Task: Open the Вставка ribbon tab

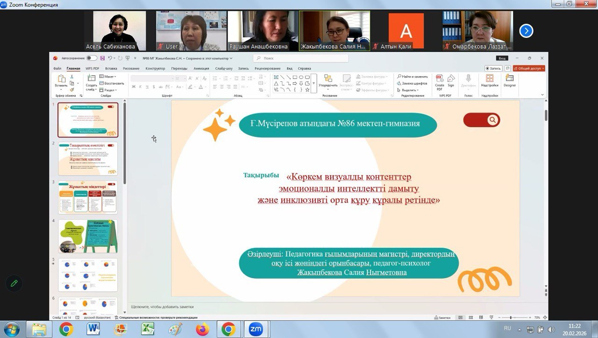Action: pos(111,68)
